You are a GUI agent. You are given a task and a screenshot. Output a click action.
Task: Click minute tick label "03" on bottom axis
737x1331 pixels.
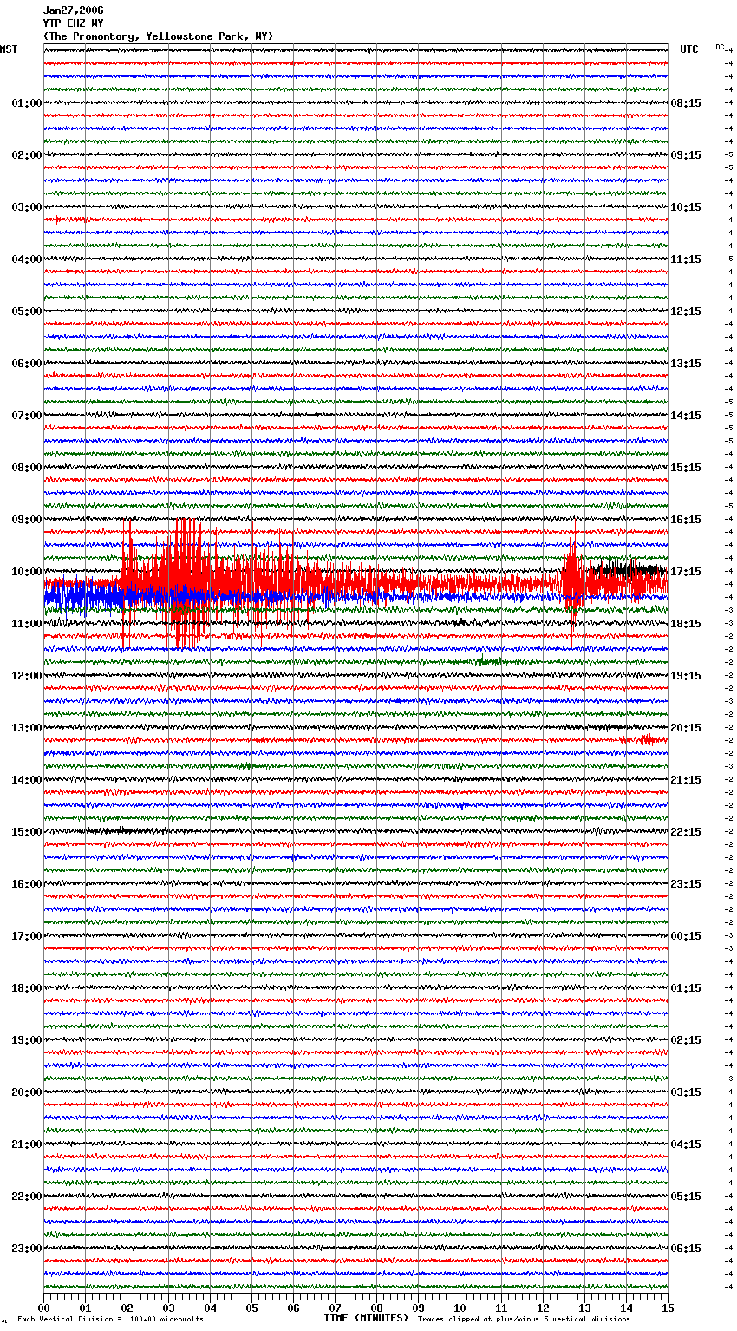(168, 1308)
